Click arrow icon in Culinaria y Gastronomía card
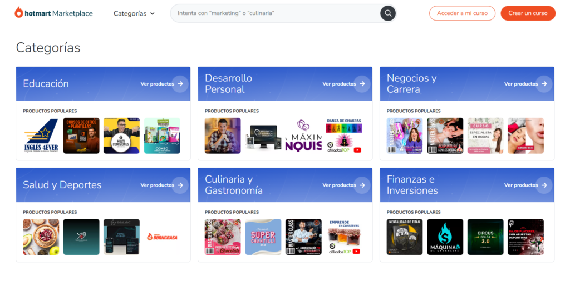 tap(362, 185)
